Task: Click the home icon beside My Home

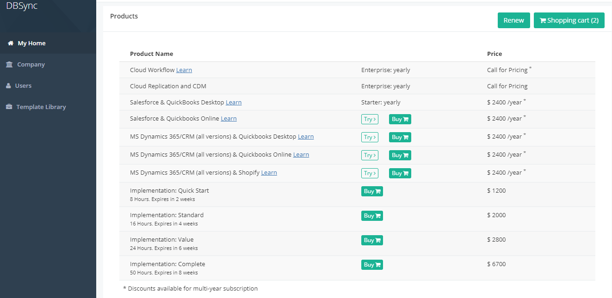Action: tap(11, 43)
